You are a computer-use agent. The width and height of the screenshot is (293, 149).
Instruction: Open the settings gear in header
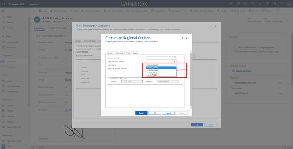tap(275, 4)
